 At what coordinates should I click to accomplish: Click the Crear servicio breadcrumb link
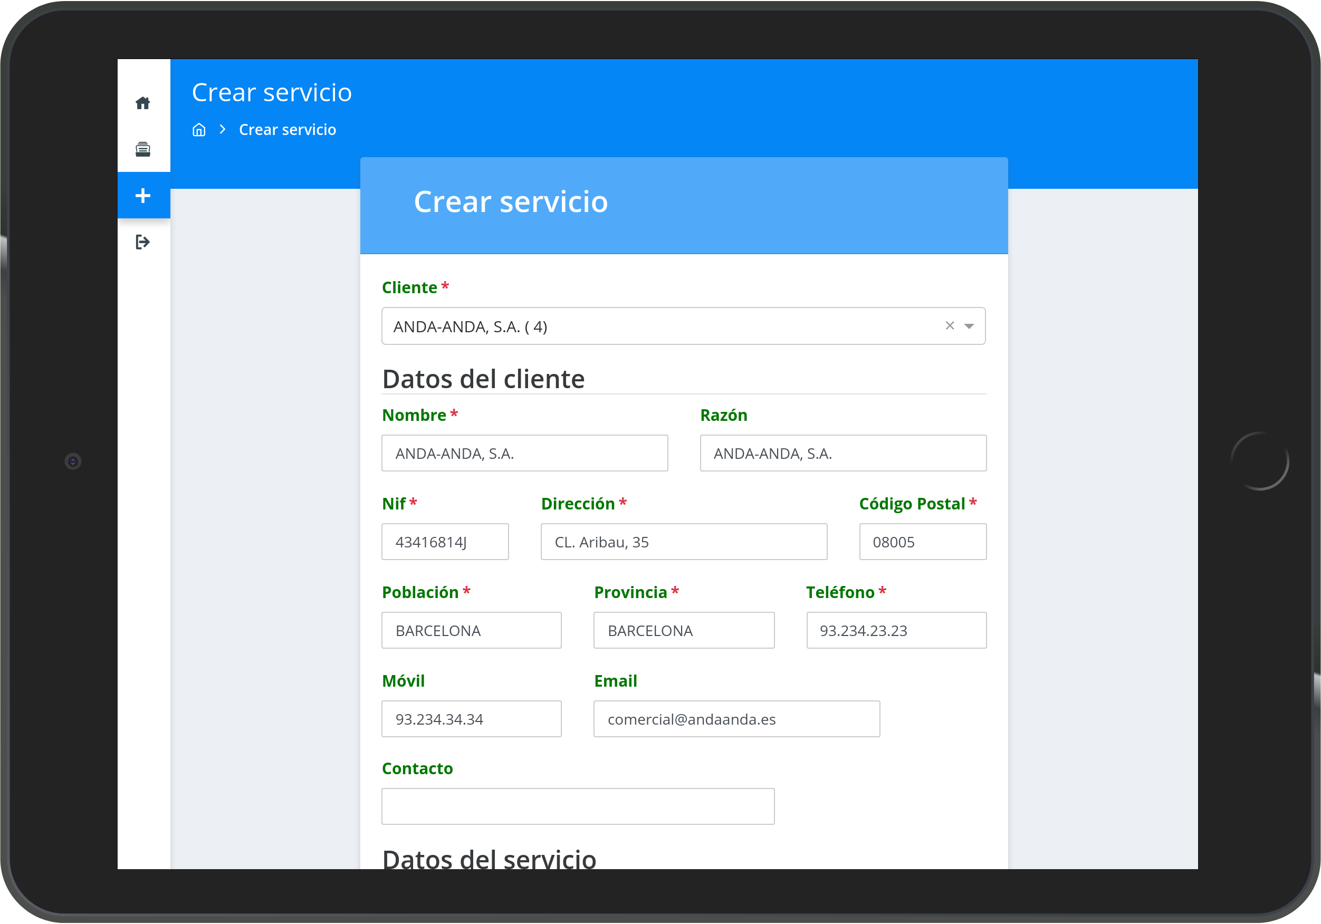pyautogui.click(x=287, y=130)
